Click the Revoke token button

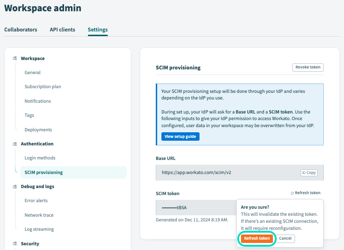[x=308, y=68]
